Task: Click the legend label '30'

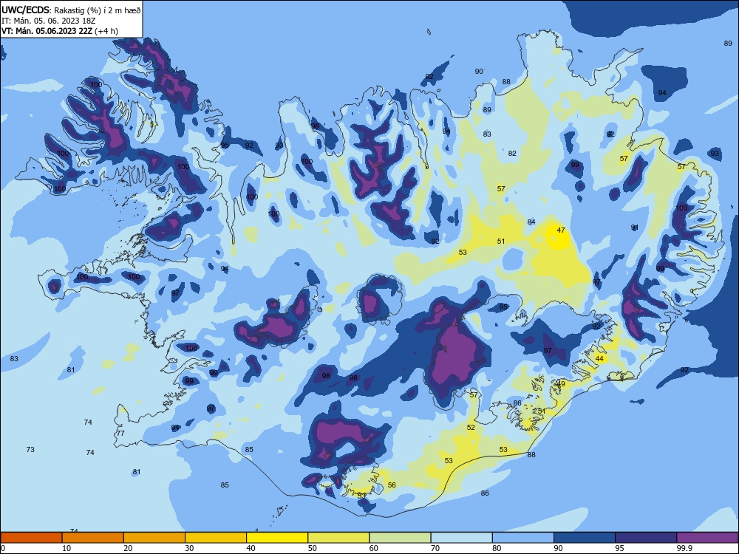Action: coord(189,548)
